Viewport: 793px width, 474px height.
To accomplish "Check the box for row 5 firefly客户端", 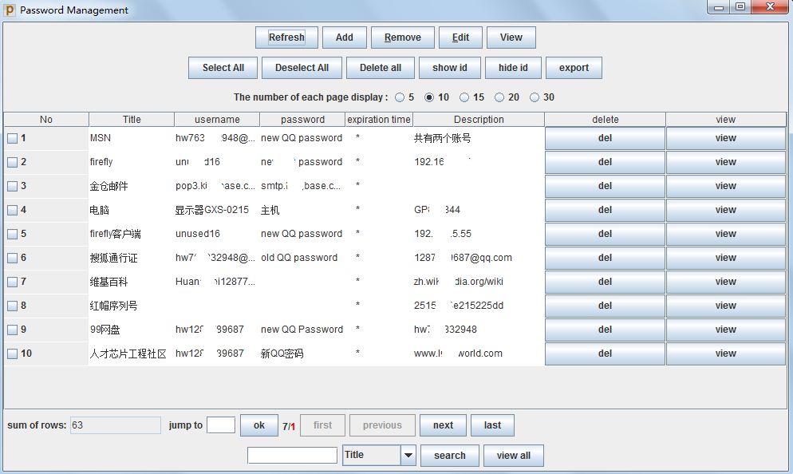I will click(x=12, y=234).
